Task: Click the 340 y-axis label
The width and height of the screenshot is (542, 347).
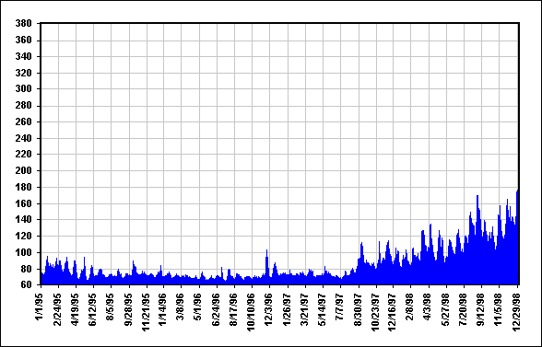Action: click(24, 57)
